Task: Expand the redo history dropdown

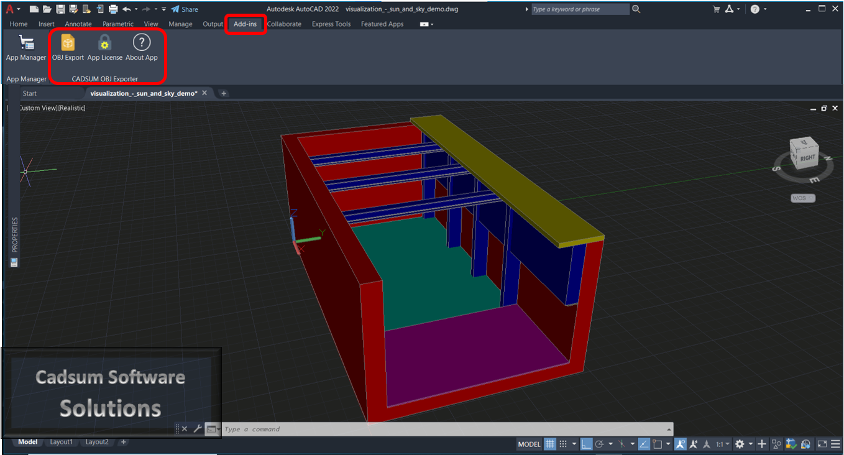Action: 155,9
